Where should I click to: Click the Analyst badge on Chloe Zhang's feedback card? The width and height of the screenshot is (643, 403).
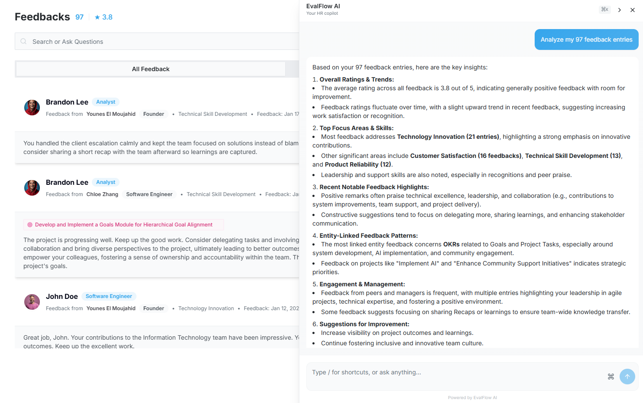[x=106, y=182]
